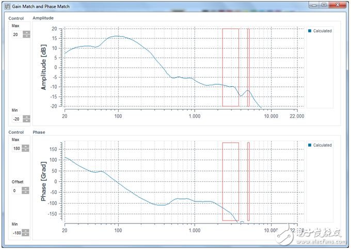This screenshot has width=351, height=250.
Task: Click the app icon in title bar
Action: (x=6, y=5)
